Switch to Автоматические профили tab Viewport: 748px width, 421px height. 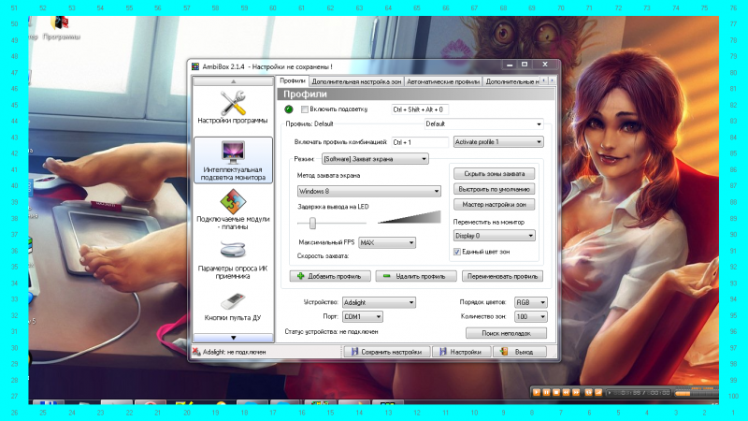pos(443,81)
